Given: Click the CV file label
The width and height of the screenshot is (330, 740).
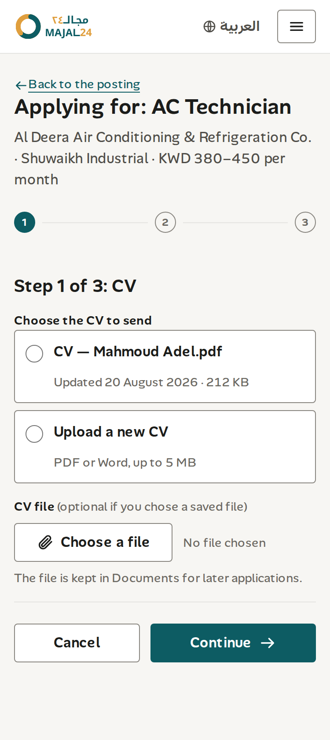Looking at the screenshot, I should (34, 507).
